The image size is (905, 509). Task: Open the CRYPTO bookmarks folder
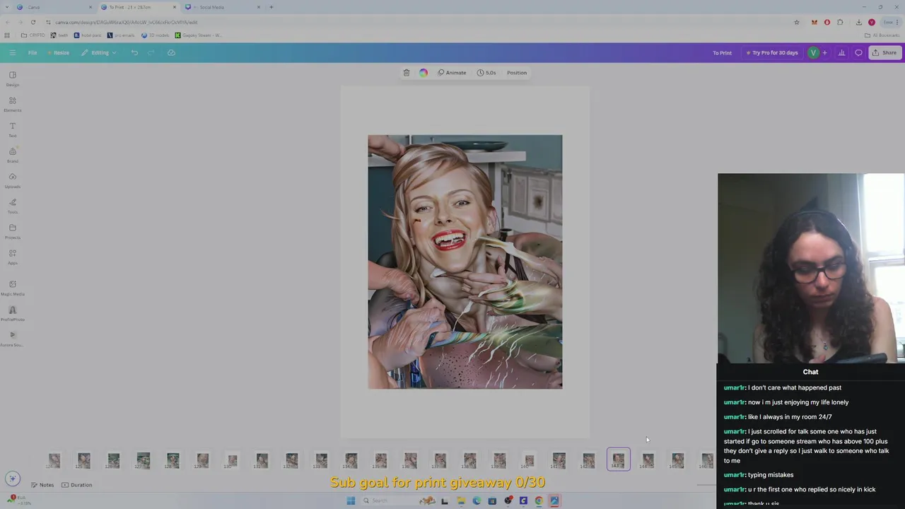[33, 35]
